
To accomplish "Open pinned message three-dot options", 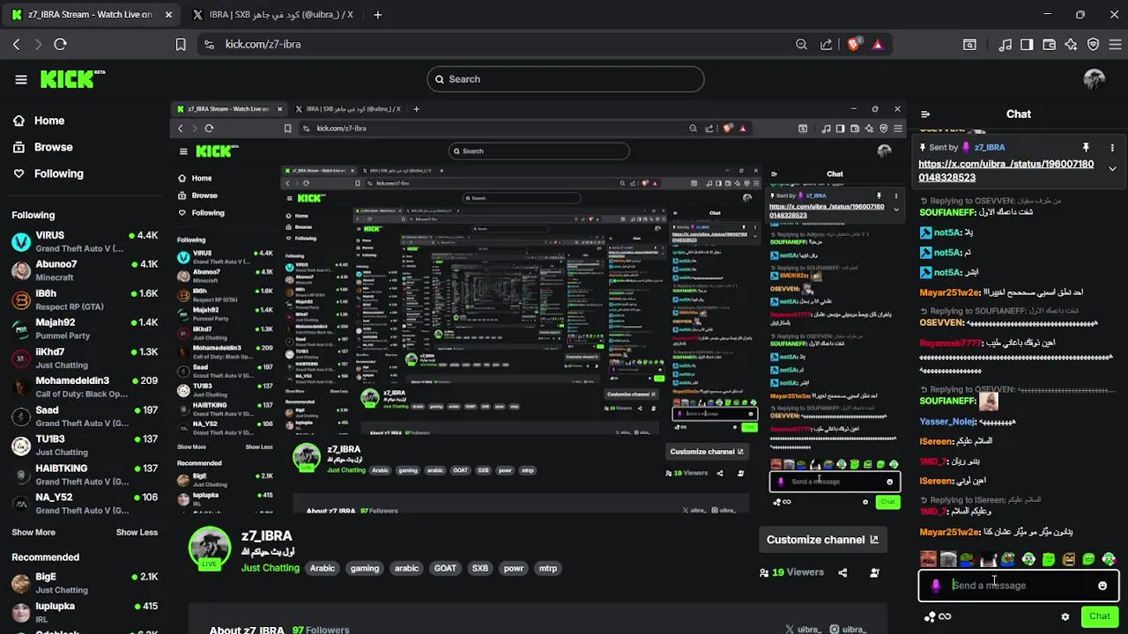I will point(1112,147).
